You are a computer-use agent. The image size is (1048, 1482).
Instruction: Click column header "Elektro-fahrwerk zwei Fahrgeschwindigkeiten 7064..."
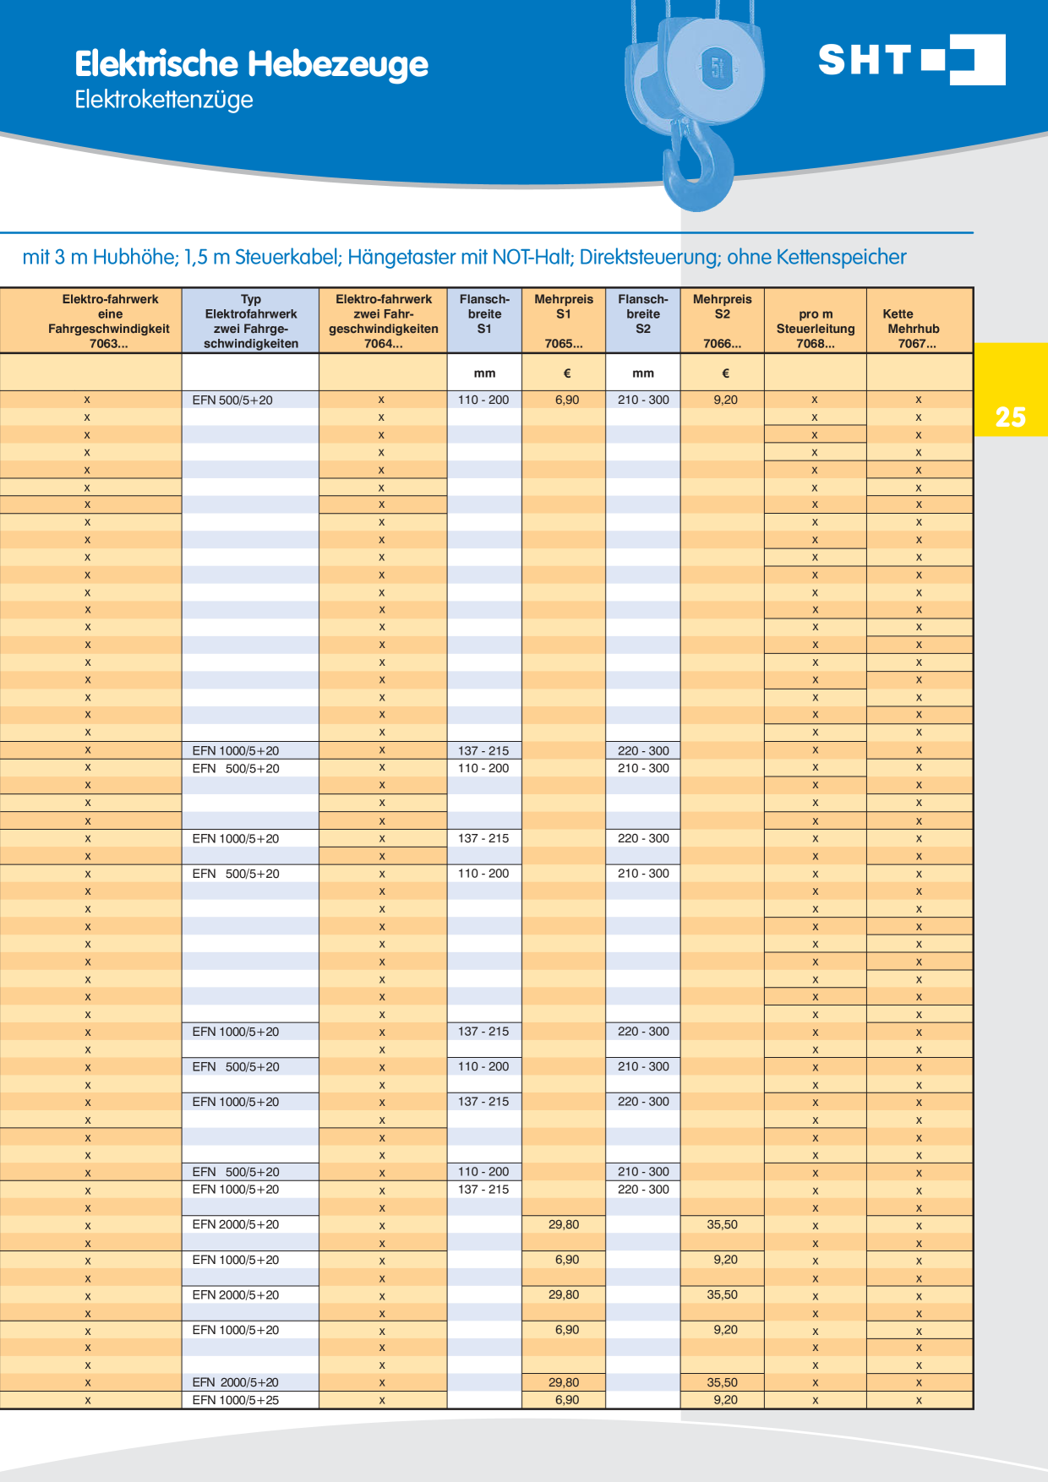pos(384,321)
